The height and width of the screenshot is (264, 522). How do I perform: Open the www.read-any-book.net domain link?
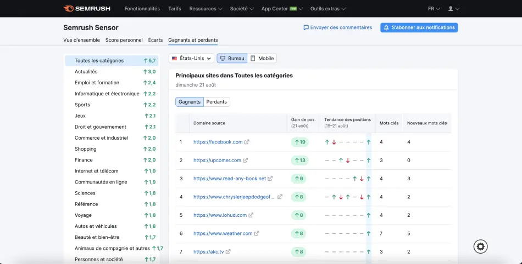(x=230, y=179)
